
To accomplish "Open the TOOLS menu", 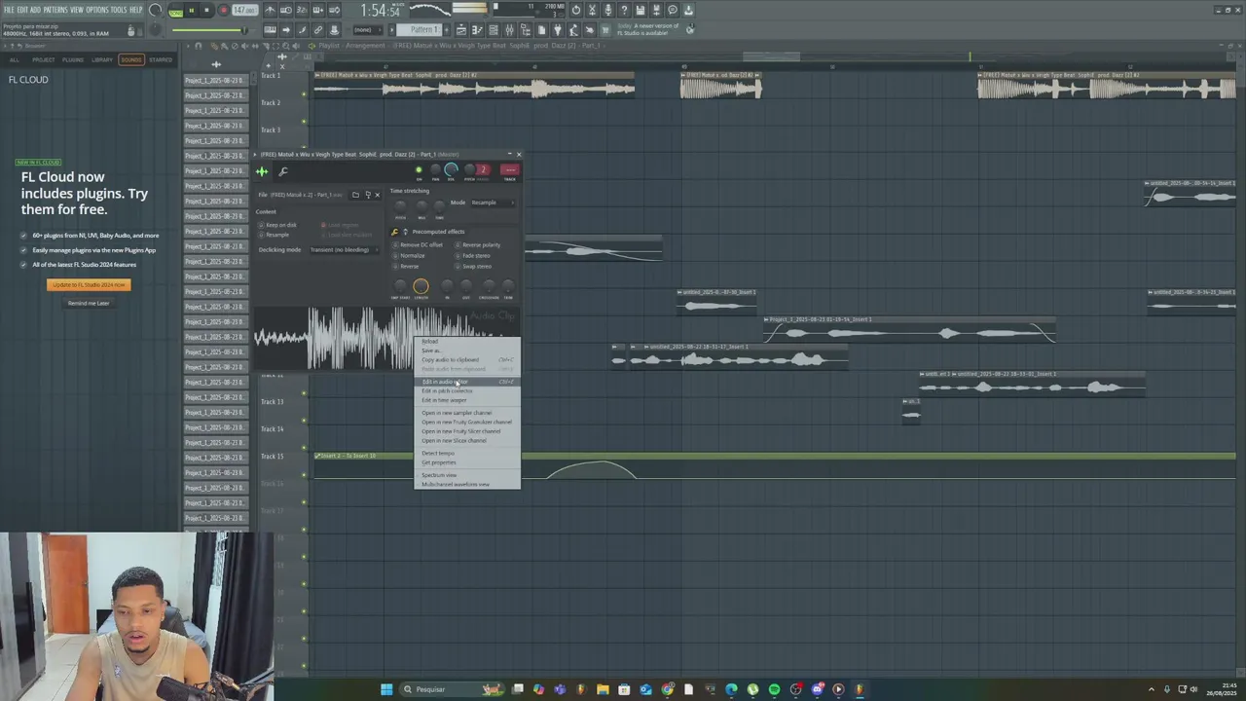I will [x=119, y=10].
